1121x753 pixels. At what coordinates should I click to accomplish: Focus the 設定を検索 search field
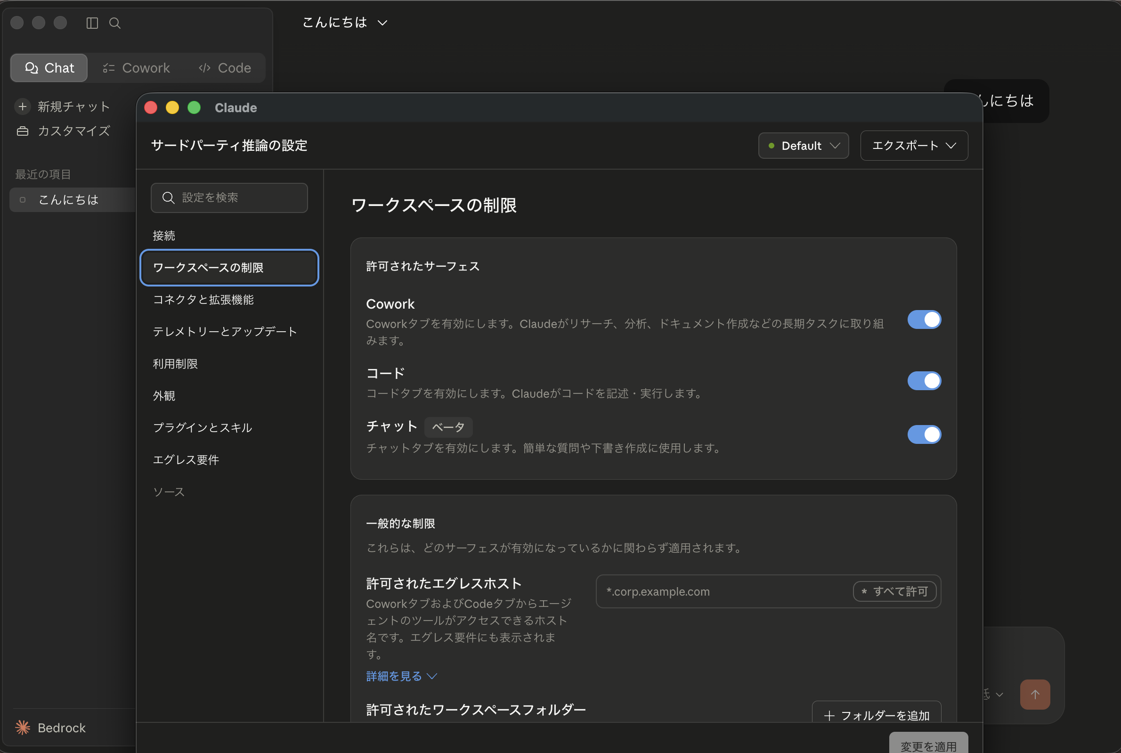(229, 197)
